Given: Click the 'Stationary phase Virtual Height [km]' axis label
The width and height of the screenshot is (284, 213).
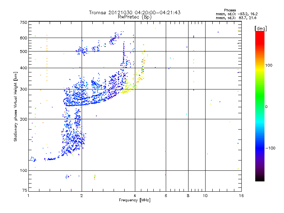Looking at the screenshot, I should point(16,106).
